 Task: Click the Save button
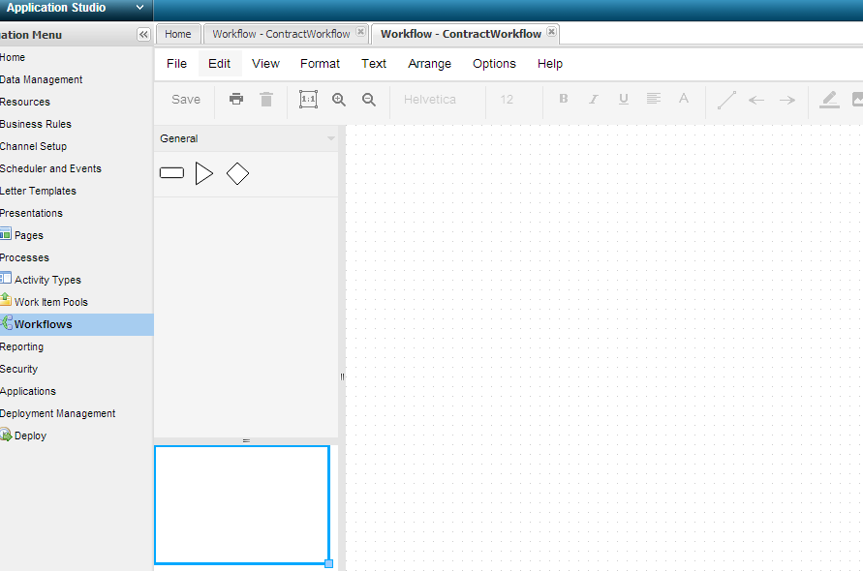[x=186, y=100]
